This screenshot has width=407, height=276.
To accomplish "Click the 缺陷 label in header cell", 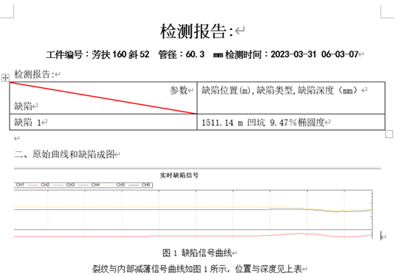I will click(x=23, y=106).
